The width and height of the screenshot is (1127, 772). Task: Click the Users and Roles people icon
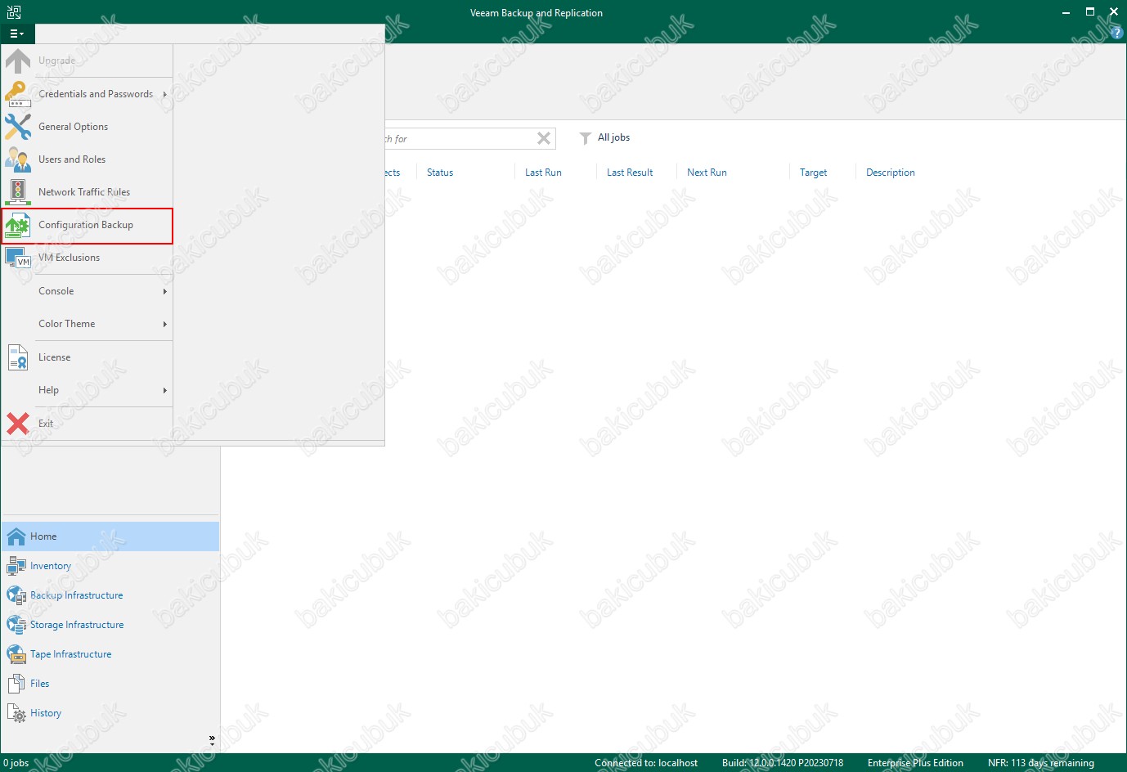(18, 159)
